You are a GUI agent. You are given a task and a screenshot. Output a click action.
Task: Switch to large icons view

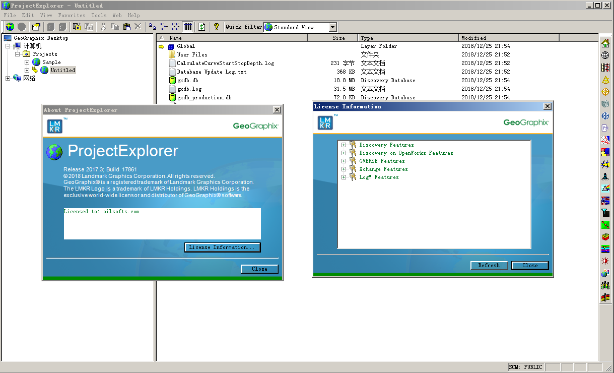click(153, 27)
